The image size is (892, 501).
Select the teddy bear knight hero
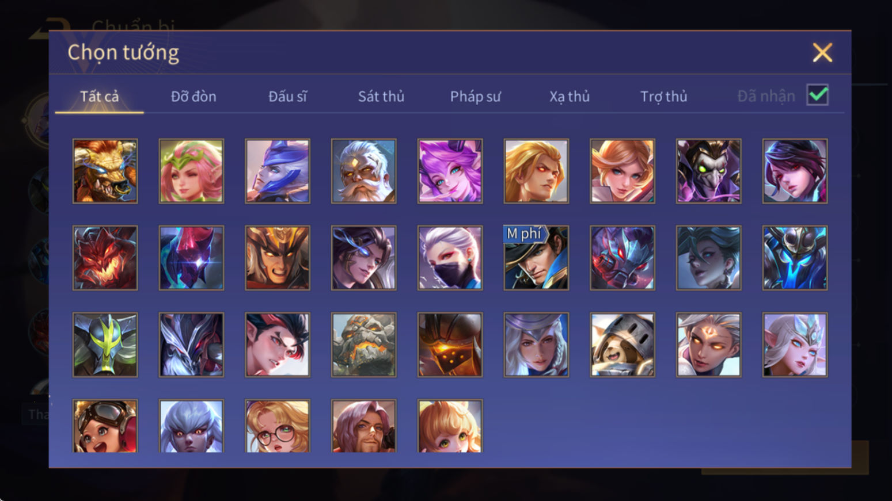622,345
